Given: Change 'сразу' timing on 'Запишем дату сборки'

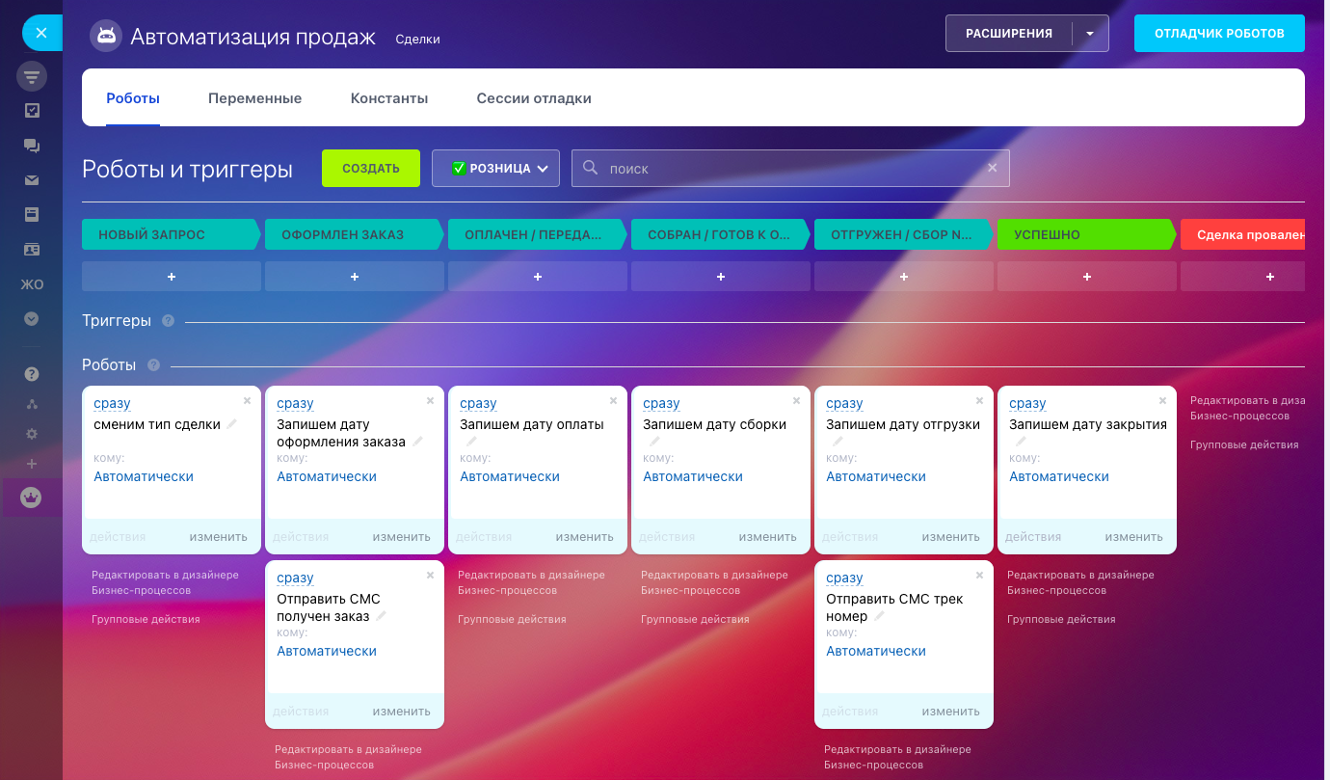Looking at the screenshot, I should tap(661, 403).
